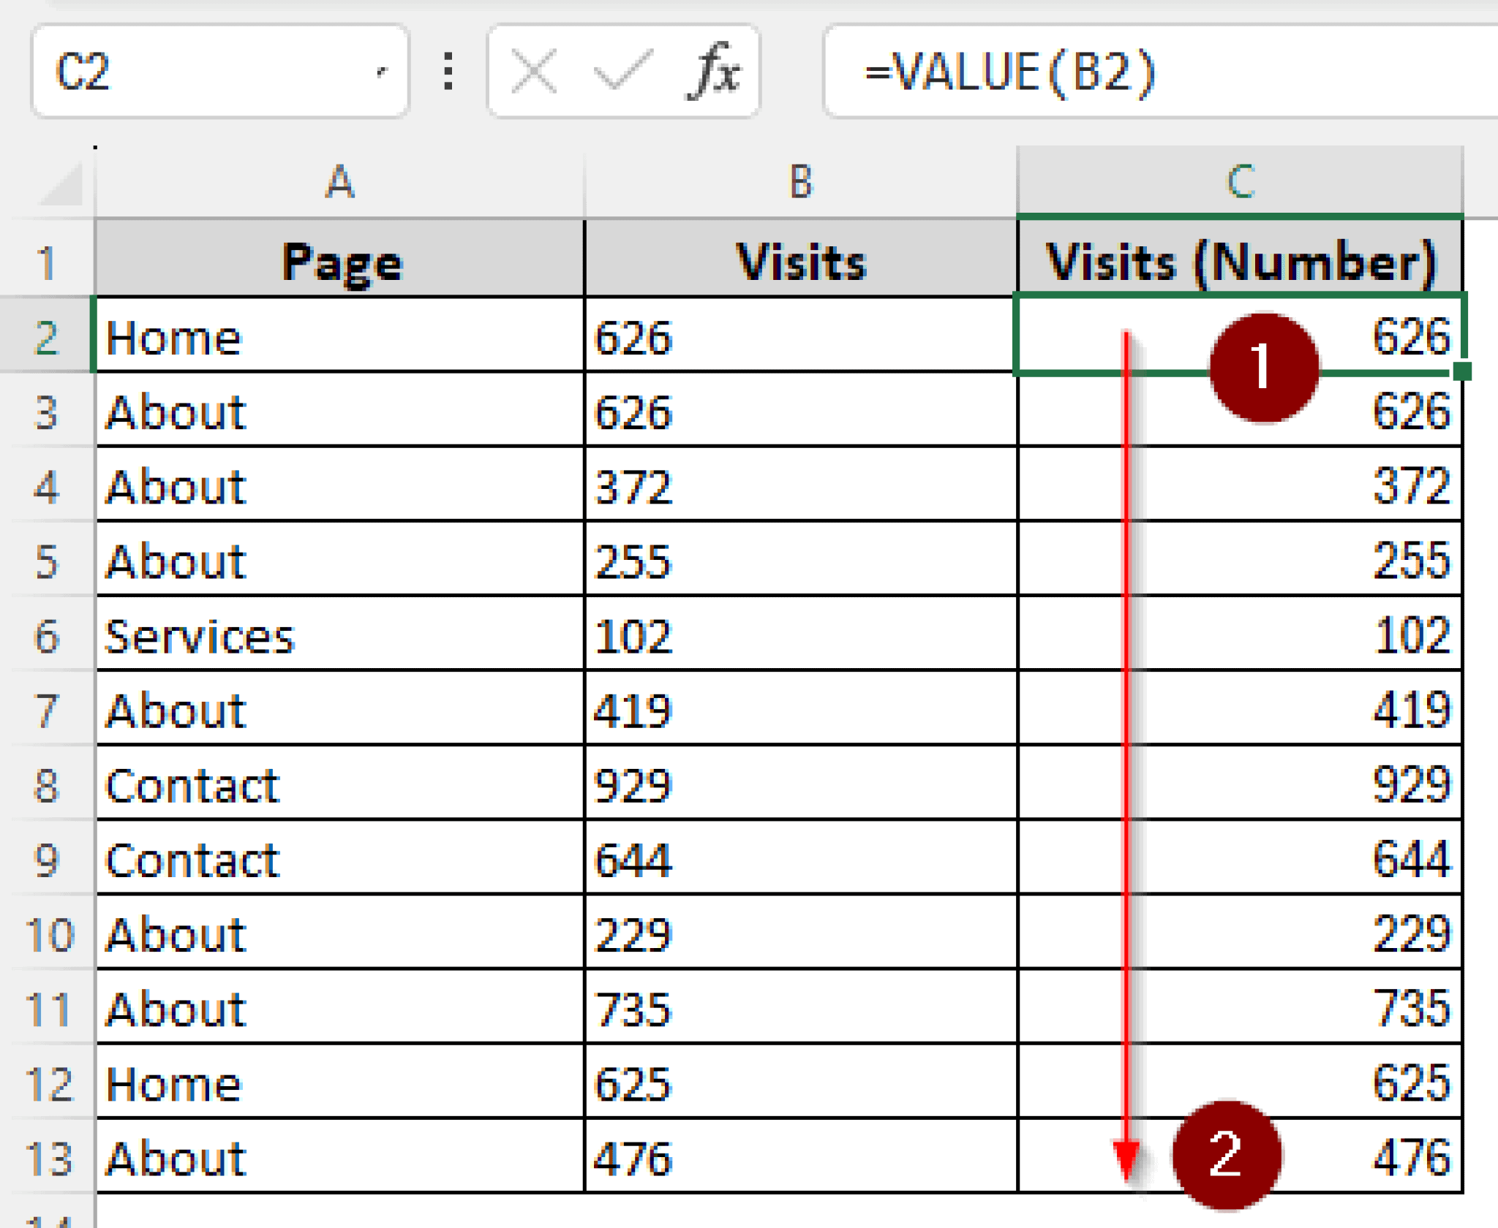Click the Cancel (X) icon beside formula bar
Screen dimensions: 1498x1228
[533, 69]
